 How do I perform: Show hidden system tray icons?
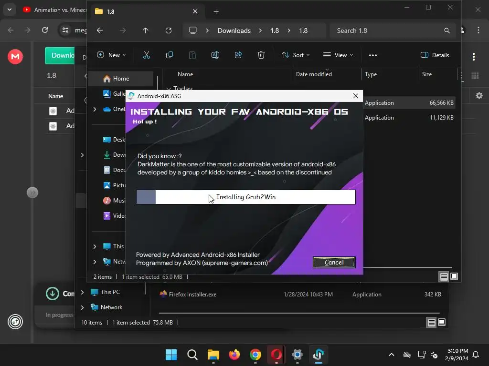392,355
